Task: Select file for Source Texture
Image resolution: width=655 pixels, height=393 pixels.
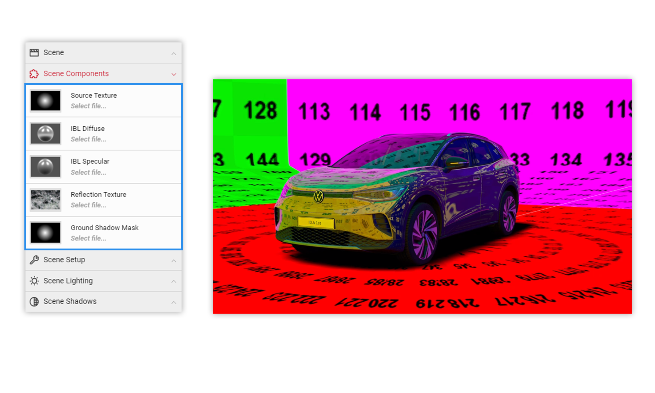Action: 88,106
